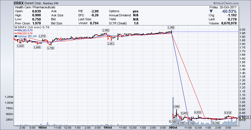
Task: Click the 0.900 price annotation on chart
Action: 176,107
